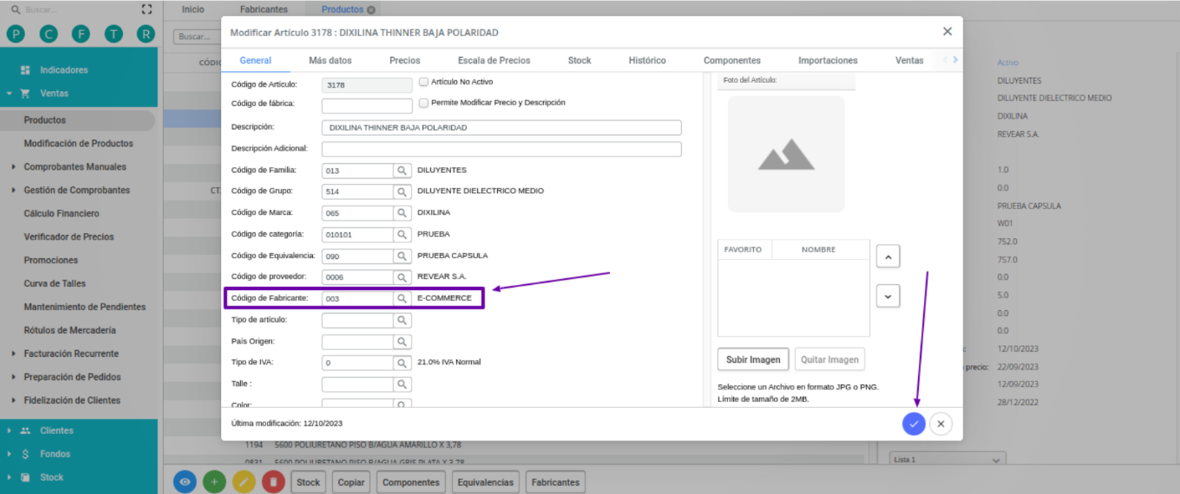Open the Precios tab
The height and width of the screenshot is (494, 1180).
(405, 60)
